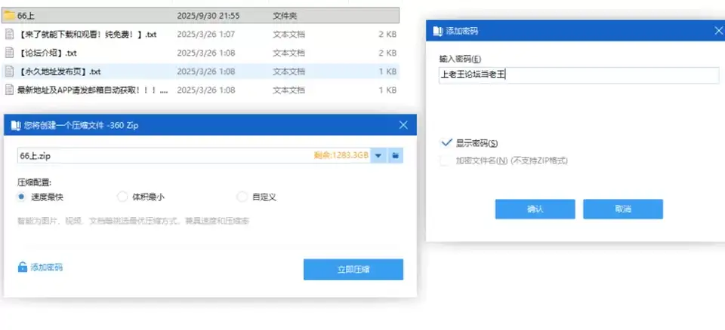Screen dimensions: 725x330
Task: Uncheck the 显示密码 checkbox
Action: (x=446, y=142)
